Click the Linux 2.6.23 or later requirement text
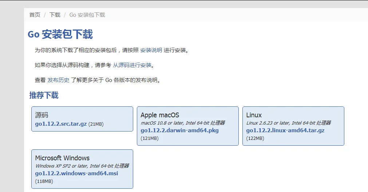The width and height of the screenshot is (368, 192). pyautogui.click(x=289, y=123)
